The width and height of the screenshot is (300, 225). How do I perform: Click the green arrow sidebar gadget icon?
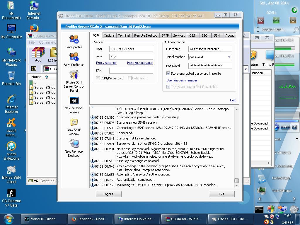tap(294, 10)
